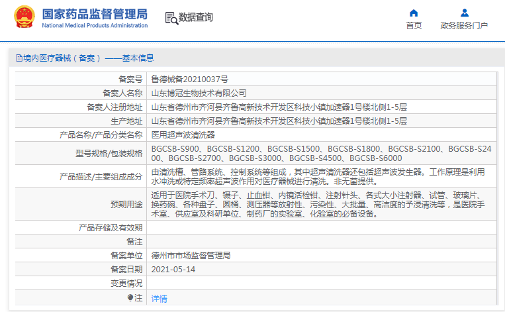Click National Medical Products Administration text
Image resolution: width=505 pixels, height=312 pixels.
(x=95, y=25)
